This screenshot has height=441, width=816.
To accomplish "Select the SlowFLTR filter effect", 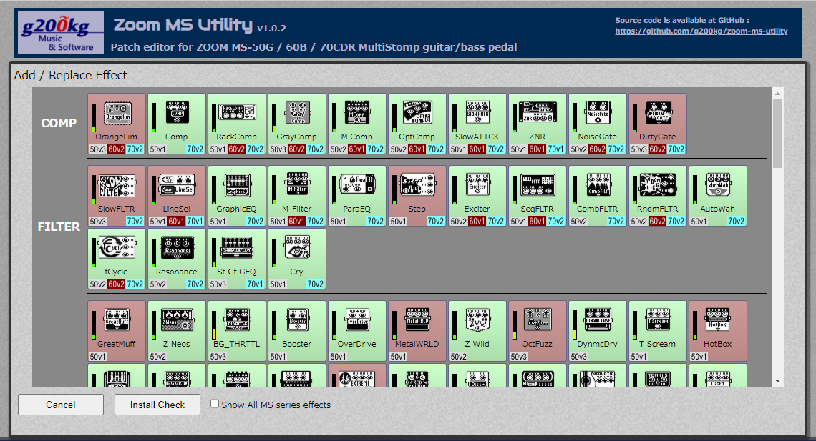I will point(117,196).
